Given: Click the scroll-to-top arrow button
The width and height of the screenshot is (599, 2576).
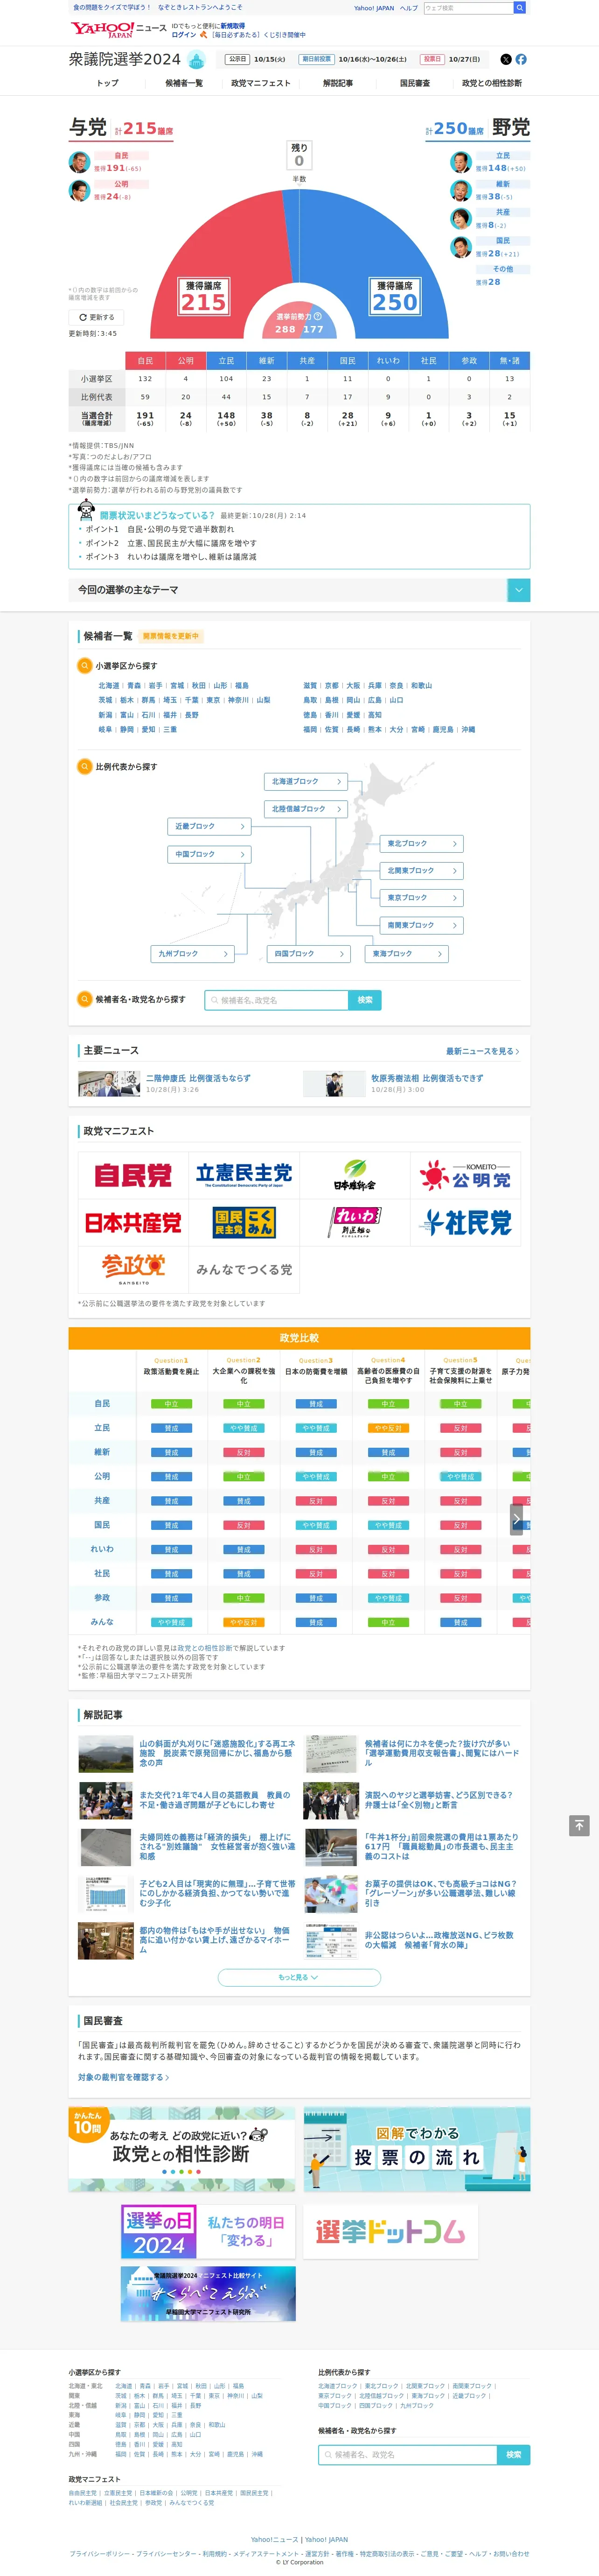Looking at the screenshot, I should [x=579, y=1825].
